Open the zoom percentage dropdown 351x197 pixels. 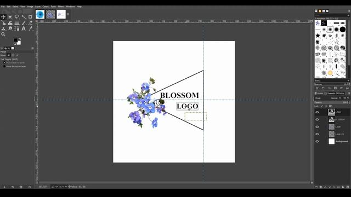(64, 187)
